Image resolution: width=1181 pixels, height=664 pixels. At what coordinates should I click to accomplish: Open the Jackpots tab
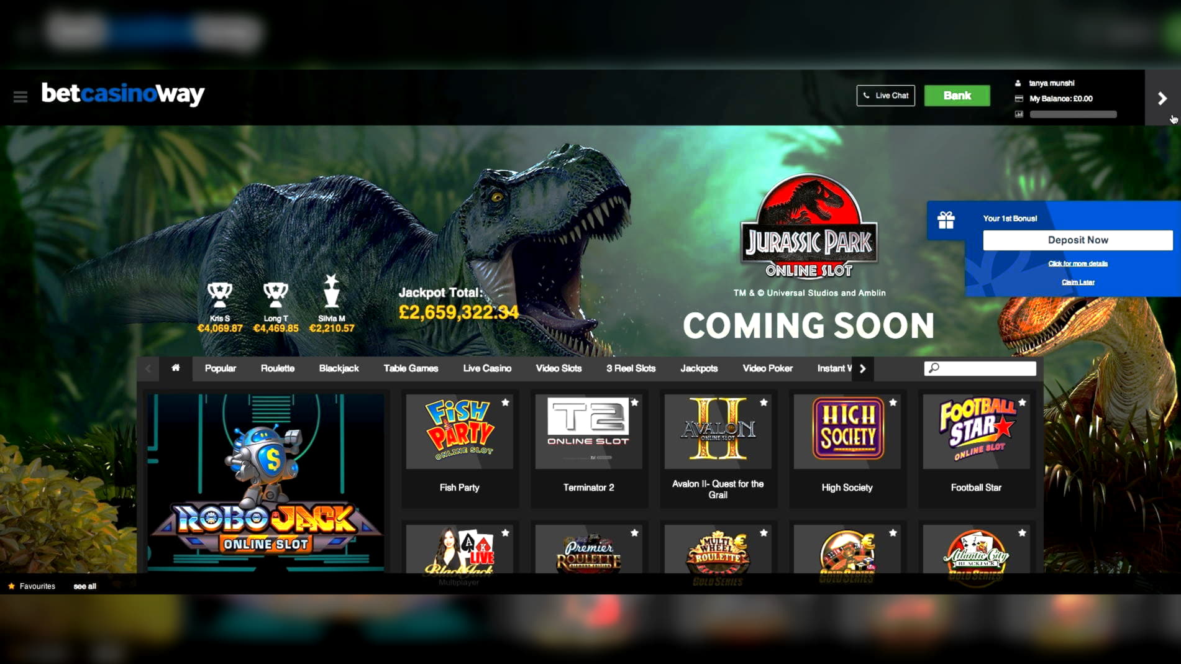pyautogui.click(x=699, y=368)
